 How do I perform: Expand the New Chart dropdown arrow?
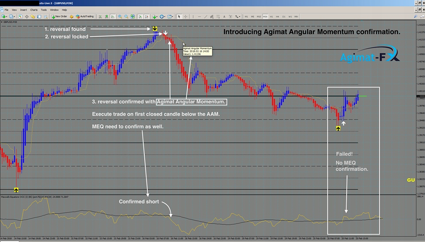click(x=7, y=17)
